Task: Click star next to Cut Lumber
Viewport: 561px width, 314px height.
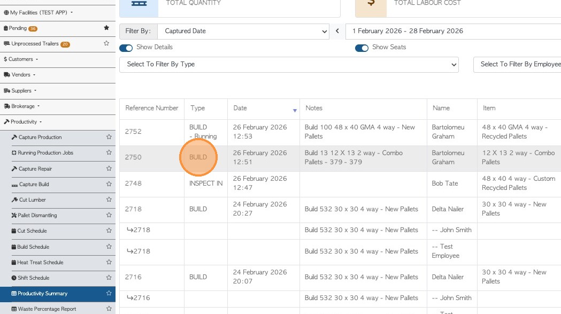Action: (109, 200)
